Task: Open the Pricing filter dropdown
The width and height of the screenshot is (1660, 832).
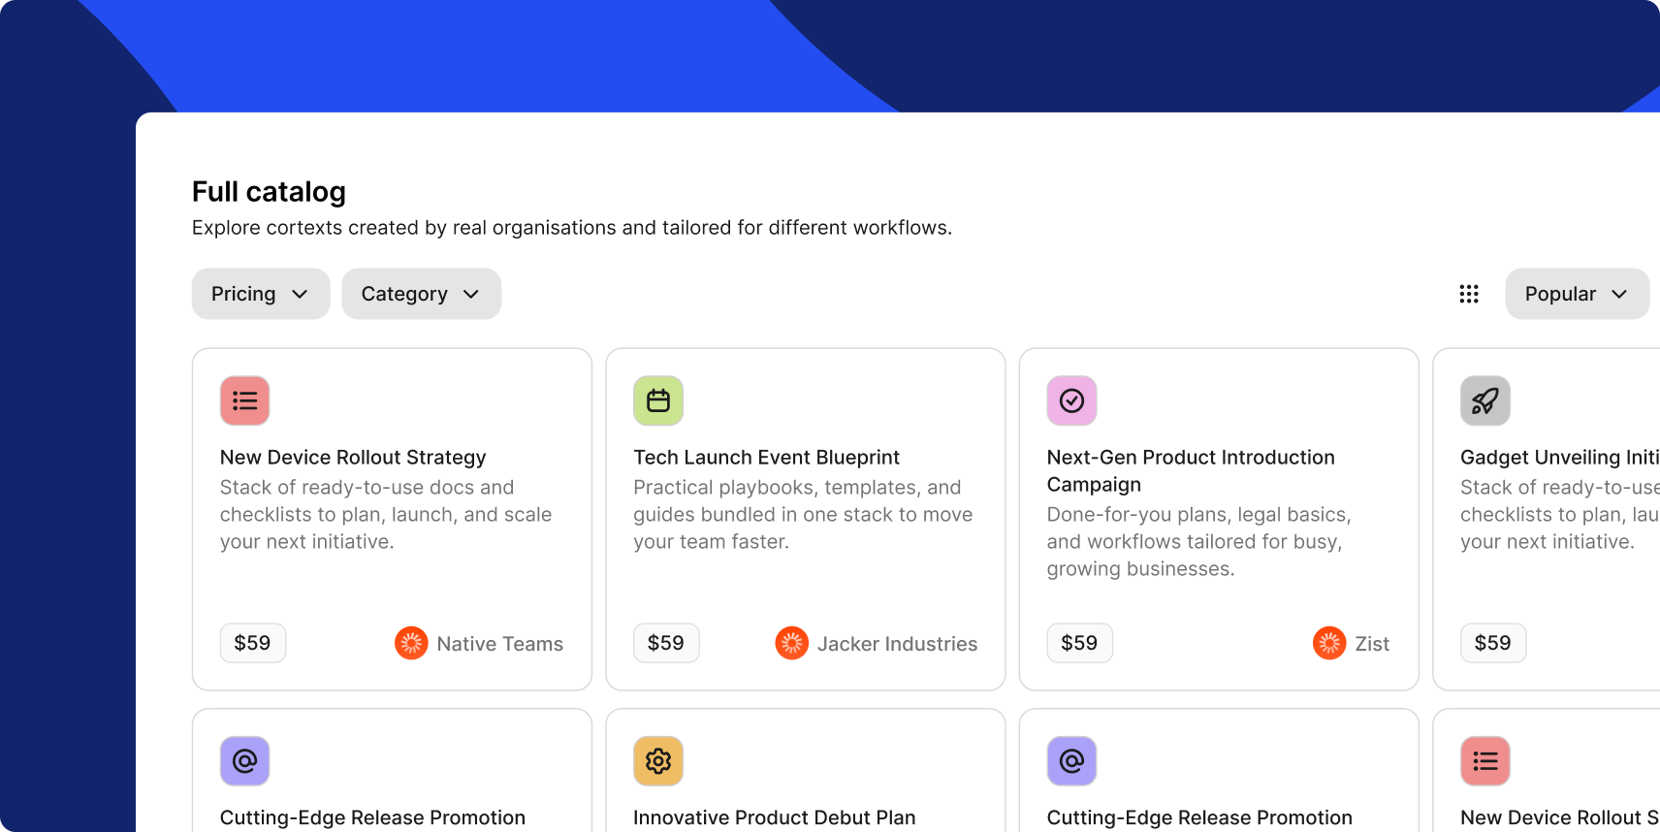Action: coord(260,294)
